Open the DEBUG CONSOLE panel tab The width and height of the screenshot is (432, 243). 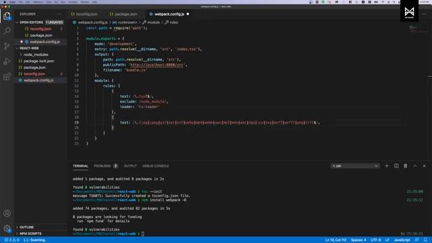(156, 166)
